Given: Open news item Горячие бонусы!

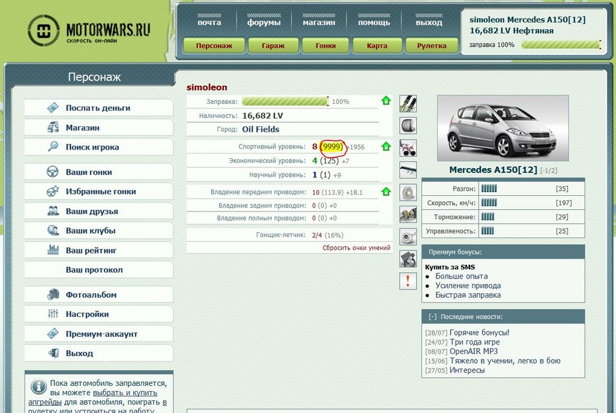Looking at the screenshot, I should click(x=480, y=332).
